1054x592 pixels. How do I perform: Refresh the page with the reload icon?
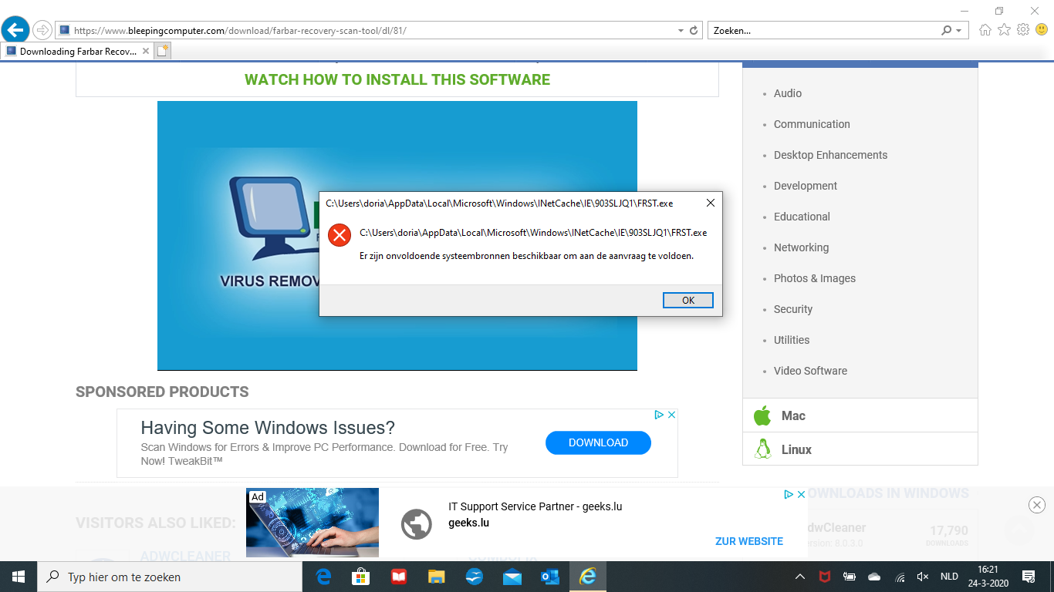click(694, 31)
